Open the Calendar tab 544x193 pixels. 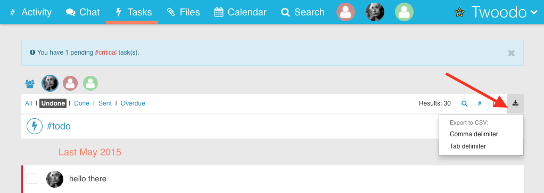[x=240, y=12]
